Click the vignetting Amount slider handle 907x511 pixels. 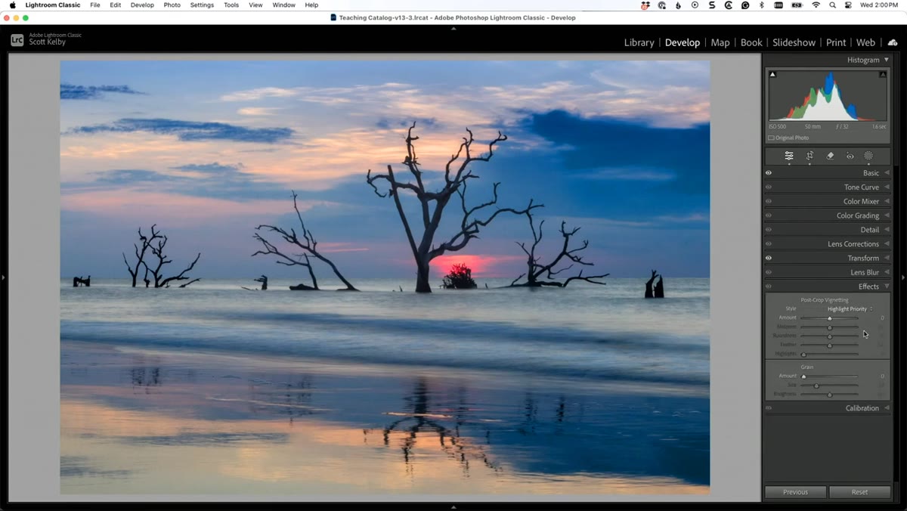point(829,318)
